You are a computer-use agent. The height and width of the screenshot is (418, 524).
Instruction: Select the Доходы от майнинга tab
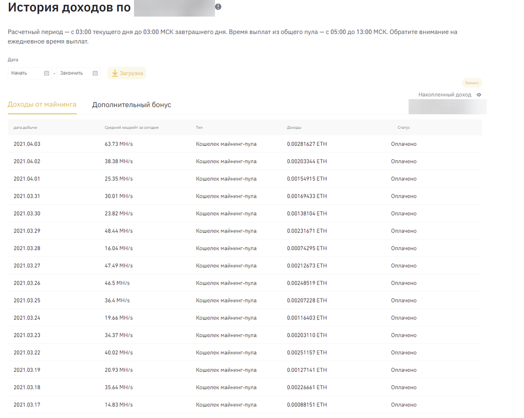pos(41,105)
